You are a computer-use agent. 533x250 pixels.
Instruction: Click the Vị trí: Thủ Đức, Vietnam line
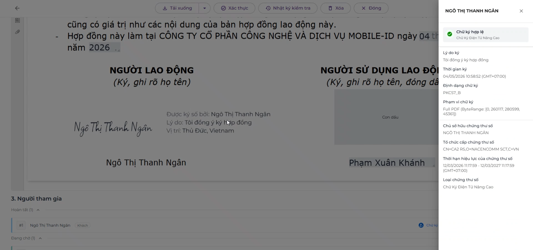pos(200,131)
